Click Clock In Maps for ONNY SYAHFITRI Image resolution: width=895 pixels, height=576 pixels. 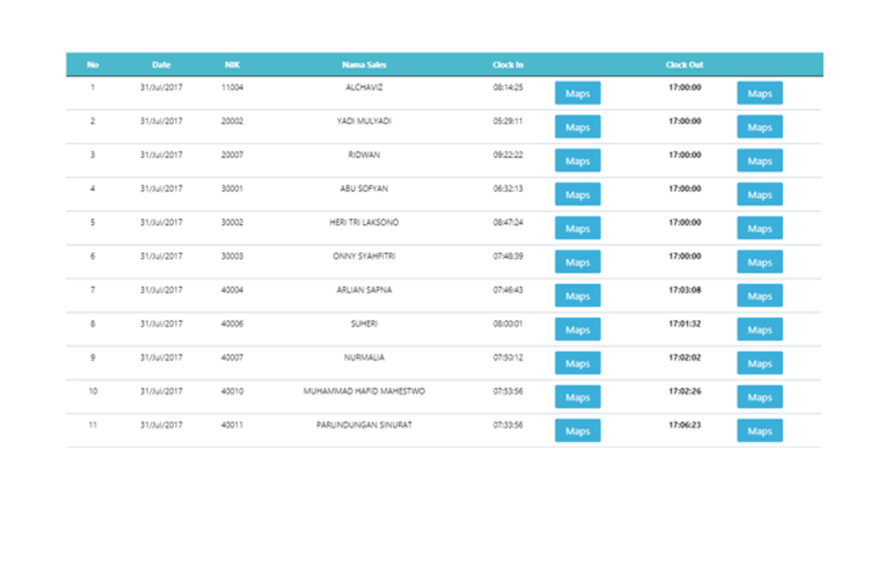(577, 263)
